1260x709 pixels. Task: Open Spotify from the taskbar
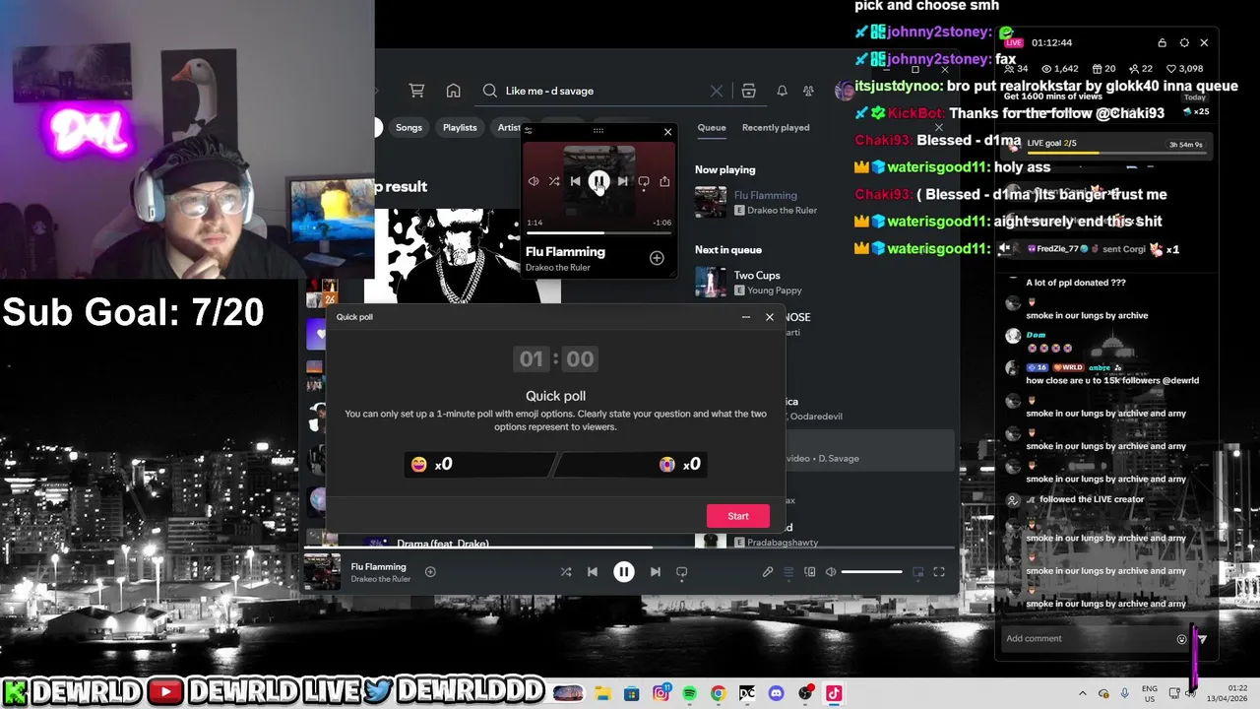point(689,693)
